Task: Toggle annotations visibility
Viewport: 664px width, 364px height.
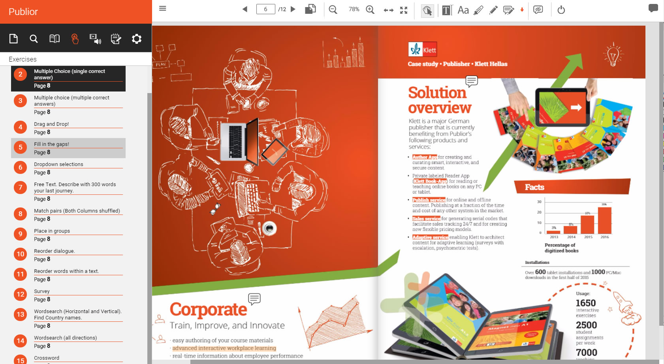Action: pyautogui.click(x=538, y=10)
